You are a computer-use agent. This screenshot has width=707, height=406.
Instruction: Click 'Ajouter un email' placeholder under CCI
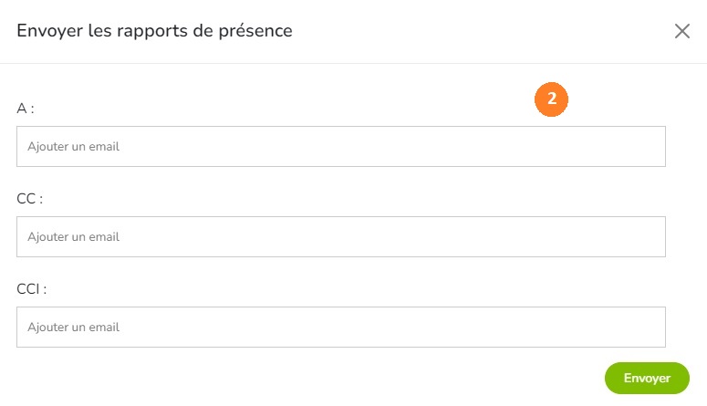74,327
